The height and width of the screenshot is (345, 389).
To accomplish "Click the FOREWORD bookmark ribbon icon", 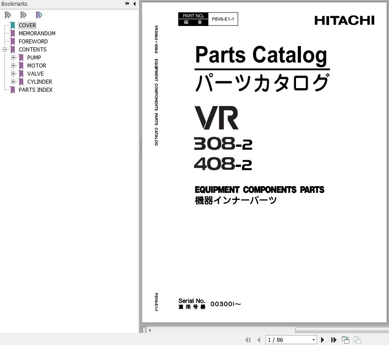I will click(13, 42).
